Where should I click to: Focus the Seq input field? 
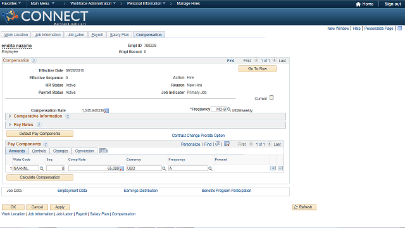pos(55,168)
